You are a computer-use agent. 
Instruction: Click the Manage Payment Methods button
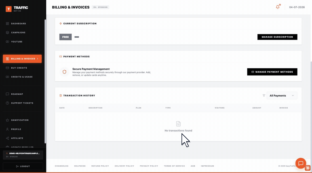tap(272, 72)
